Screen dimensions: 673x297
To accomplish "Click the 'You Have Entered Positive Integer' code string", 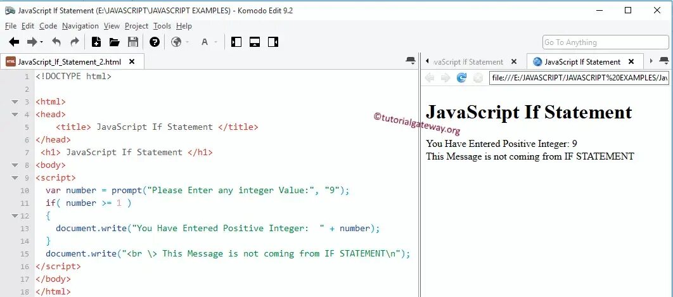I will (x=228, y=229).
